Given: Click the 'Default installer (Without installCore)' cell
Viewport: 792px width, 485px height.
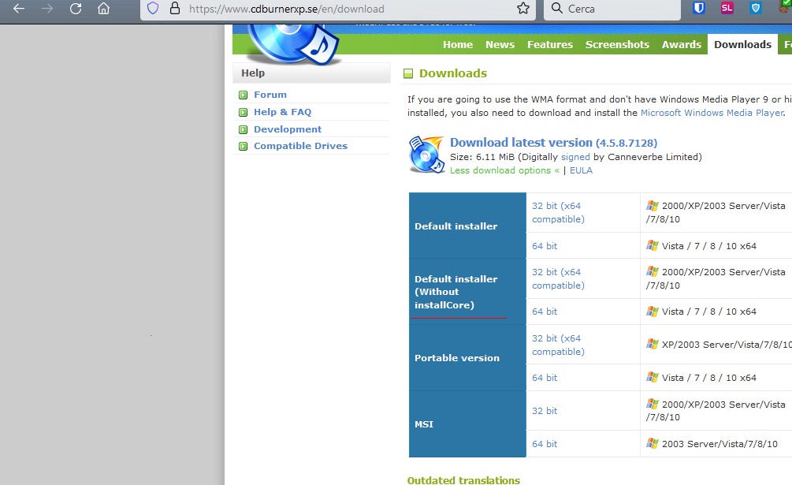Looking at the screenshot, I should coord(467,292).
